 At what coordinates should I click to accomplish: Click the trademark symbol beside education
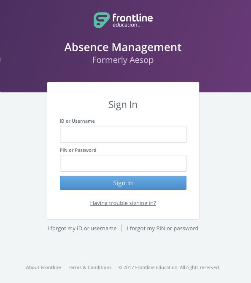tap(139, 26)
